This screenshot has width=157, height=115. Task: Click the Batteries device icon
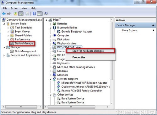coord(54,24)
